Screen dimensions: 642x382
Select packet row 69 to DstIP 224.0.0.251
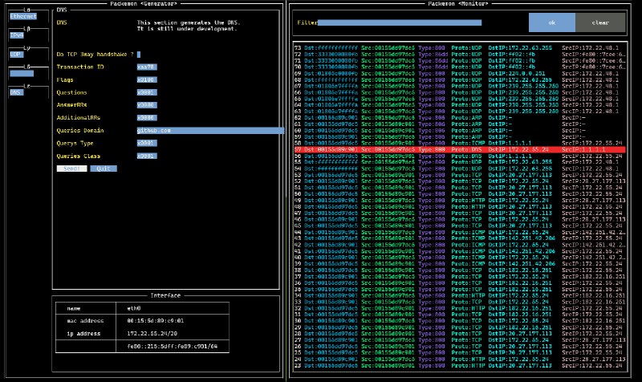[460, 74]
